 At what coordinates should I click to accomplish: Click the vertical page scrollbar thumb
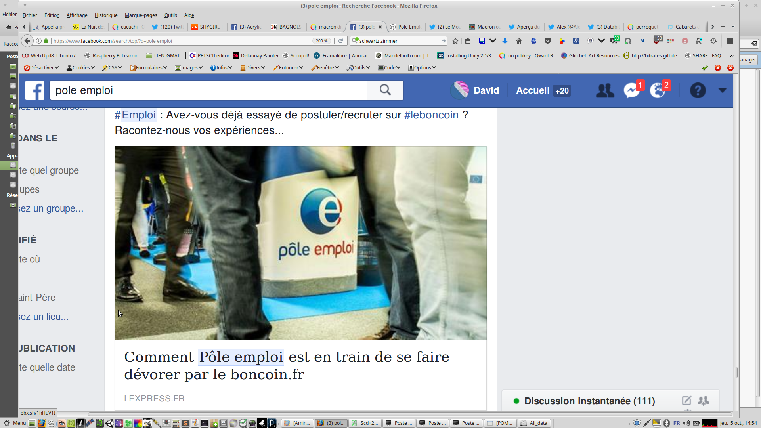click(735, 373)
